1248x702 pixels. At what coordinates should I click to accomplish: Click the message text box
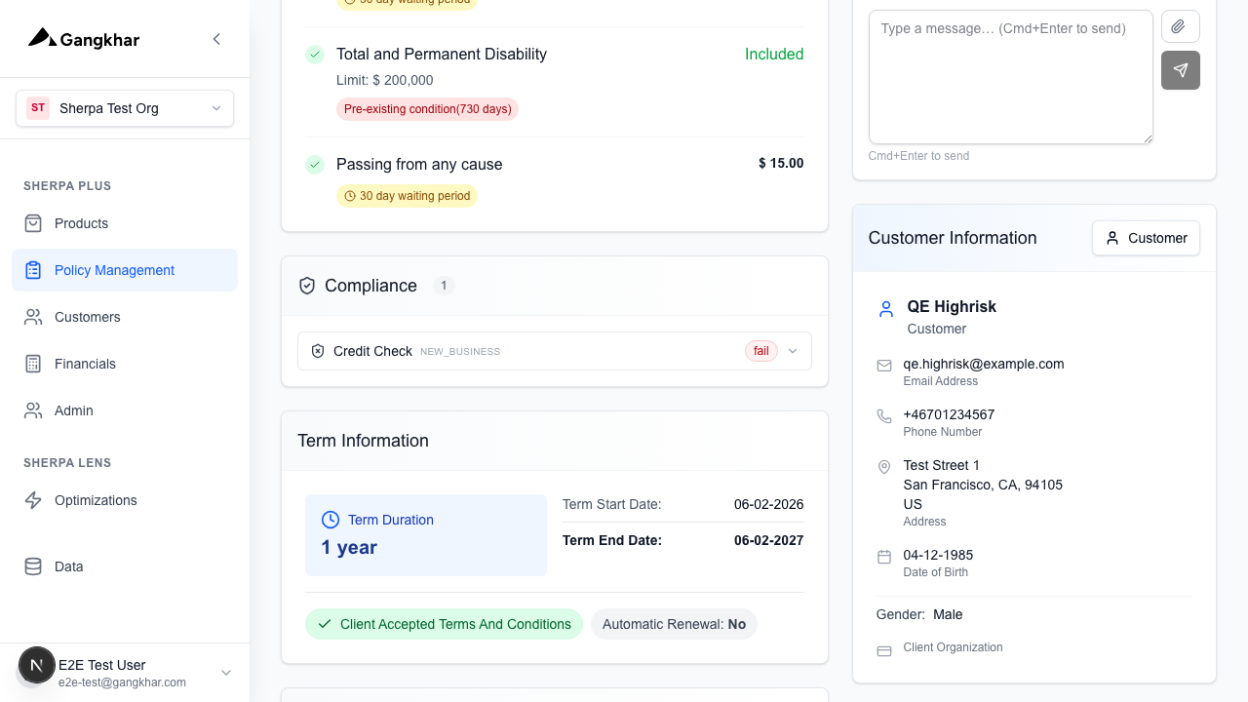[x=1011, y=77]
